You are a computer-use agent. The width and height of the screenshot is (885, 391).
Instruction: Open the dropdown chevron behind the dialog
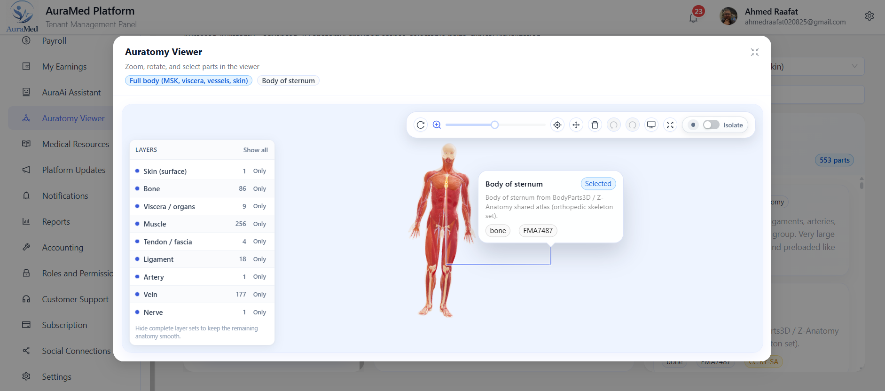(854, 66)
